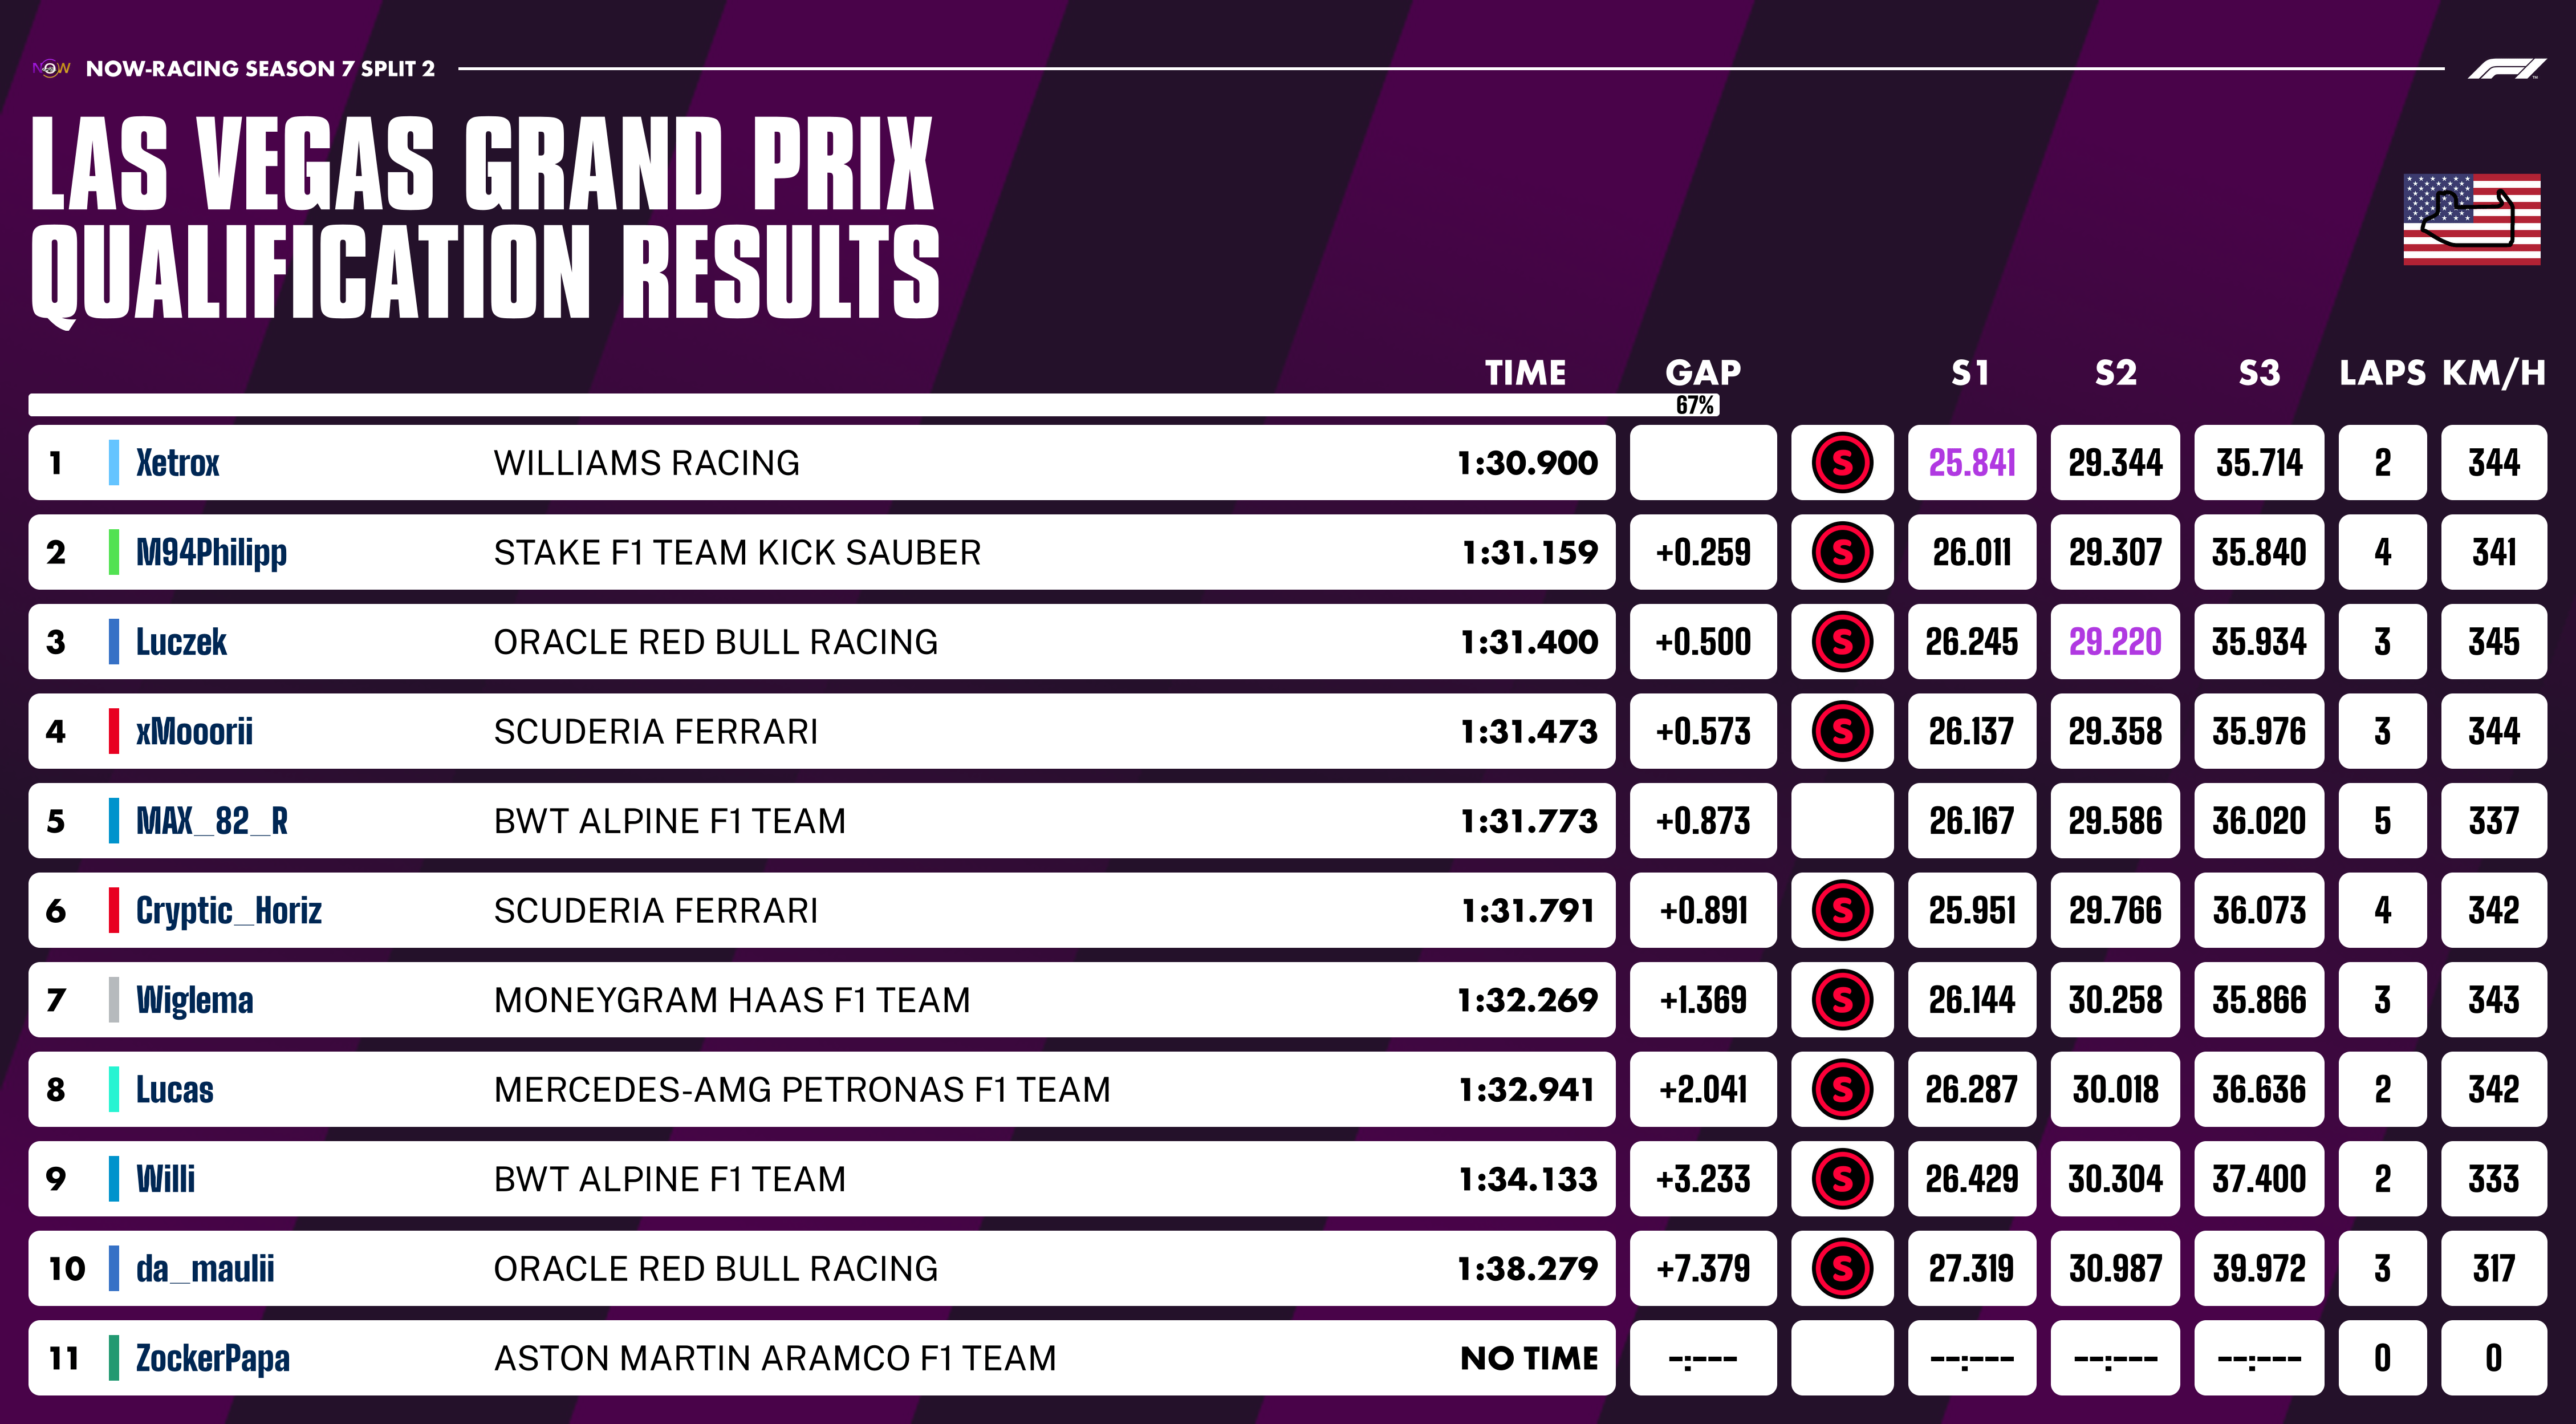Click the 67% progress bar marker
The height and width of the screenshot is (1424, 2576).
[1695, 405]
